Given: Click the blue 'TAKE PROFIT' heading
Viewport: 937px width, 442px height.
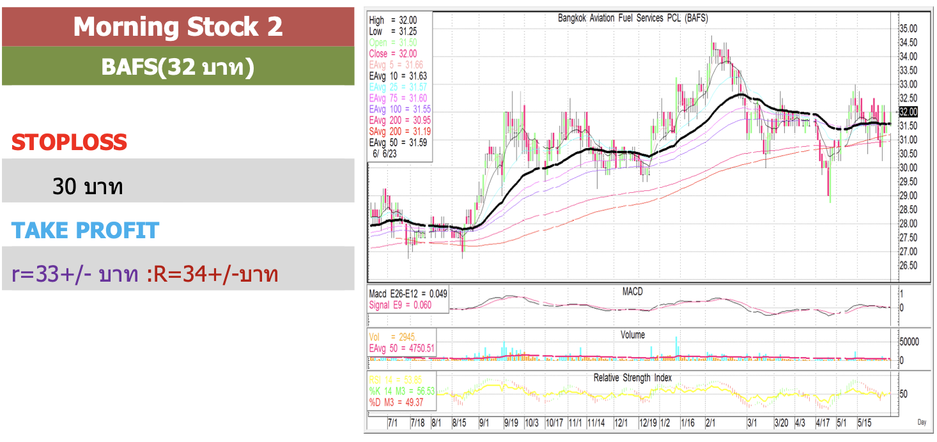Looking at the screenshot, I should pos(85,231).
